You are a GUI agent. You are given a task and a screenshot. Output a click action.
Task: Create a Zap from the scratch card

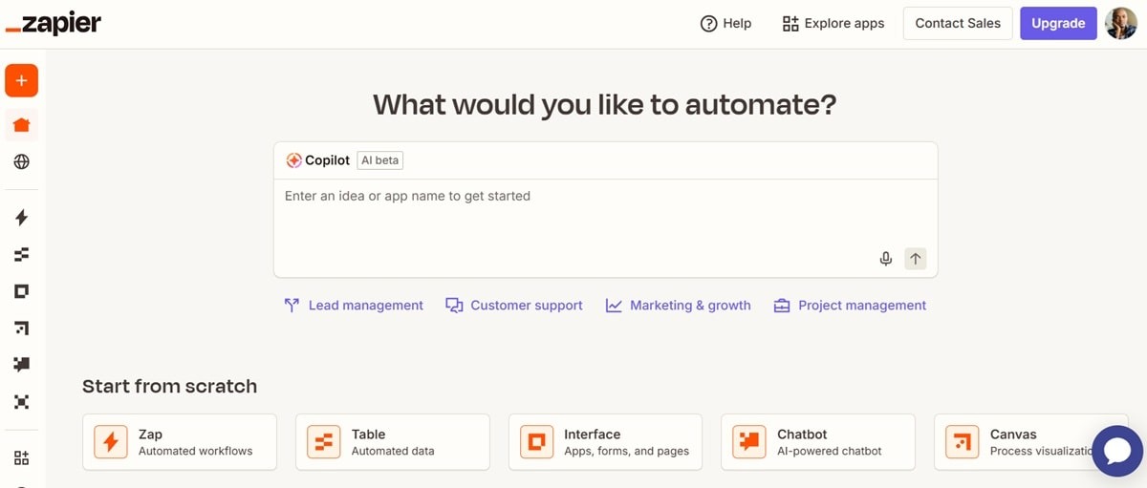180,442
